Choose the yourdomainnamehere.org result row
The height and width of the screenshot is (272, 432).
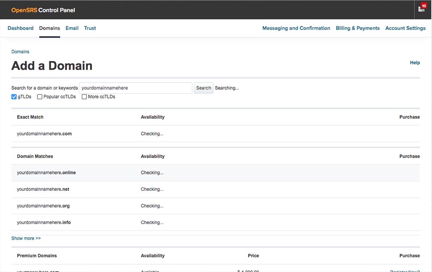pos(43,206)
